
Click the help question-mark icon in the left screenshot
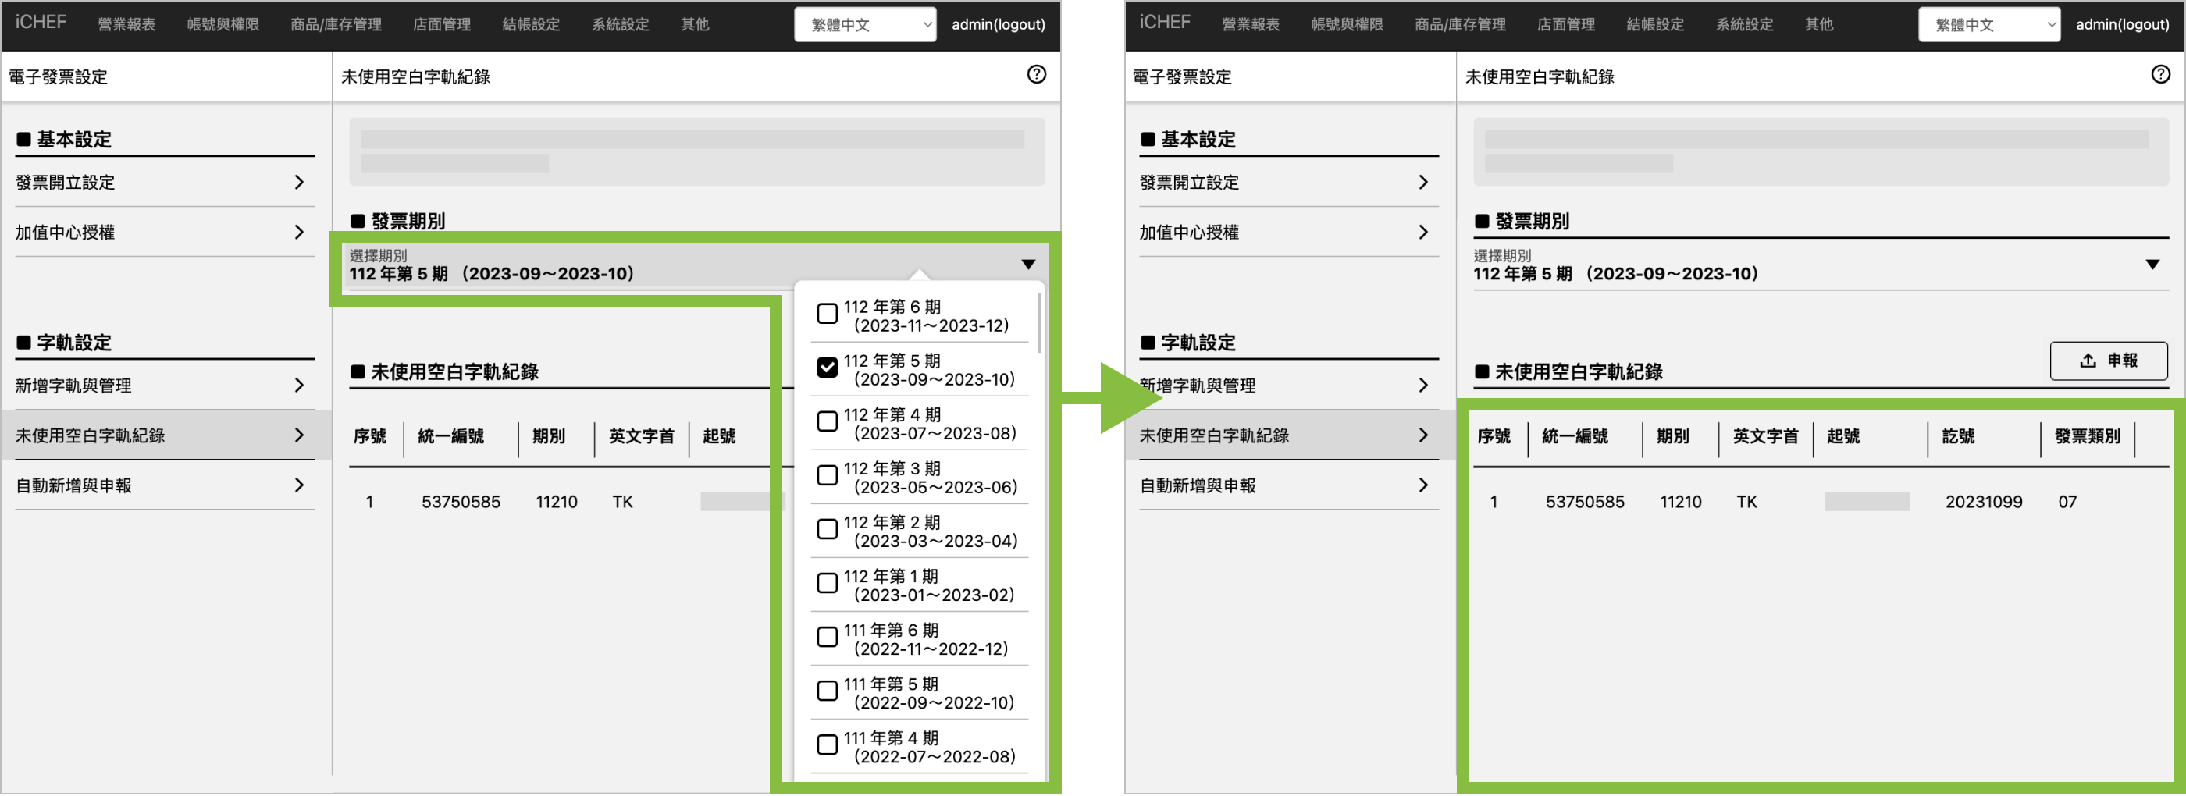(x=1035, y=75)
